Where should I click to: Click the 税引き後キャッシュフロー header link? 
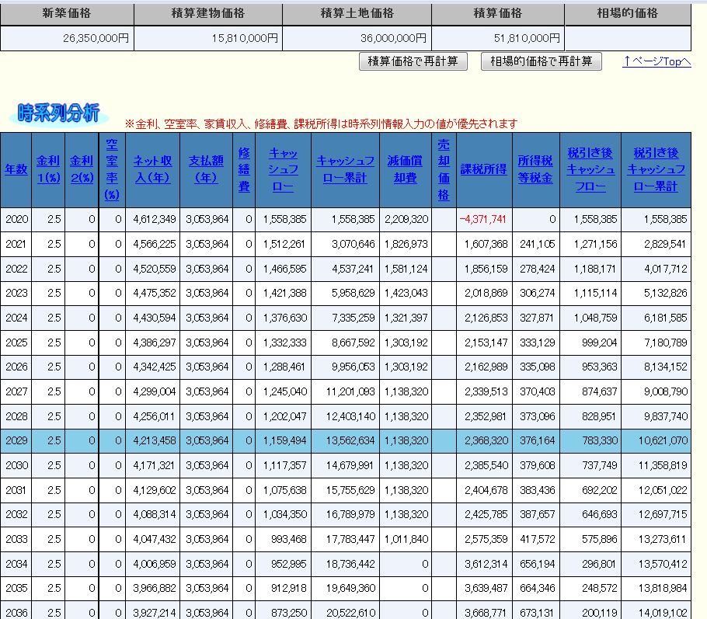(x=590, y=169)
